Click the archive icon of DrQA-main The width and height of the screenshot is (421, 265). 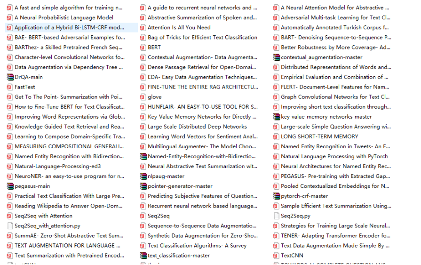pyautogui.click(x=10, y=77)
